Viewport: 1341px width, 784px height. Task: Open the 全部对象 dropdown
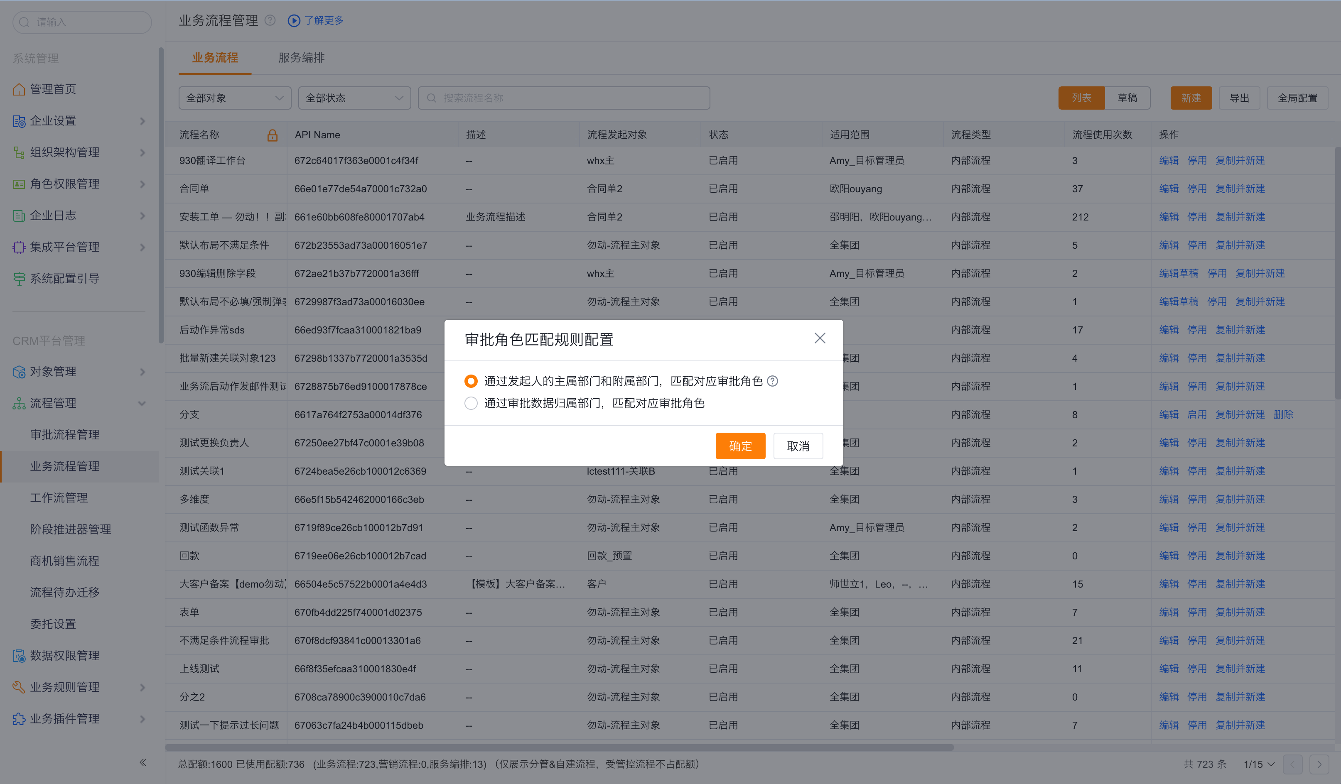tap(234, 97)
